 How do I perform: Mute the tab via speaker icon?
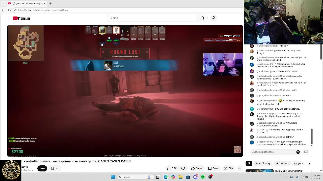point(13,3)
